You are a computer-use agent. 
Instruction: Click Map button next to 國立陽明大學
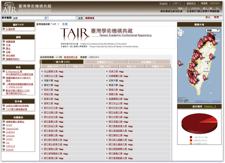click(126, 135)
